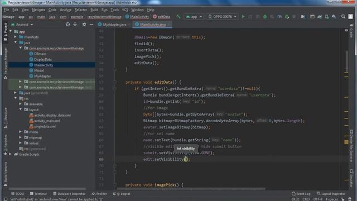Screen dimensions: 357x201
Task: Open the Android project view dropdown
Action: [22, 25]
